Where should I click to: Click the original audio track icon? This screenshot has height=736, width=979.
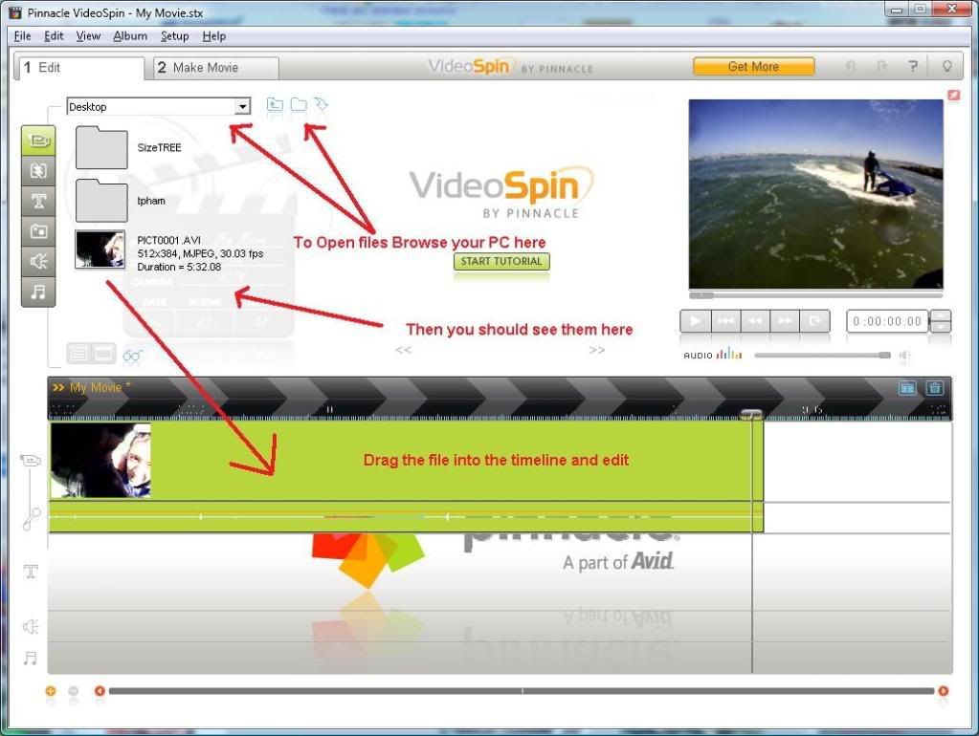click(32, 518)
